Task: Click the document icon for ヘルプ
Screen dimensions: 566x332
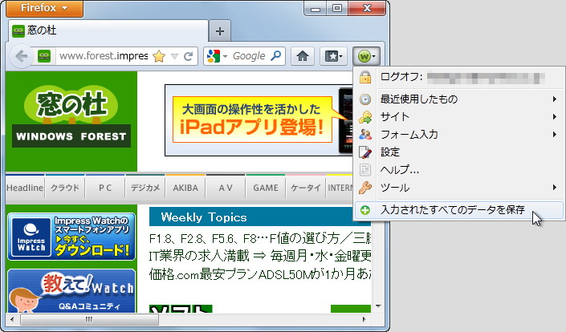Action: pyautogui.click(x=365, y=170)
